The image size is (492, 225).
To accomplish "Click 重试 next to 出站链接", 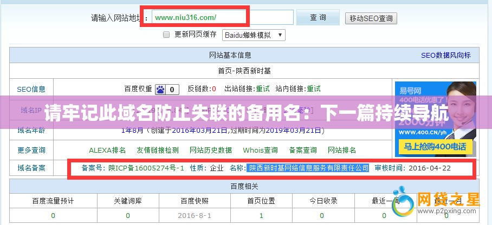I will 263,88.
